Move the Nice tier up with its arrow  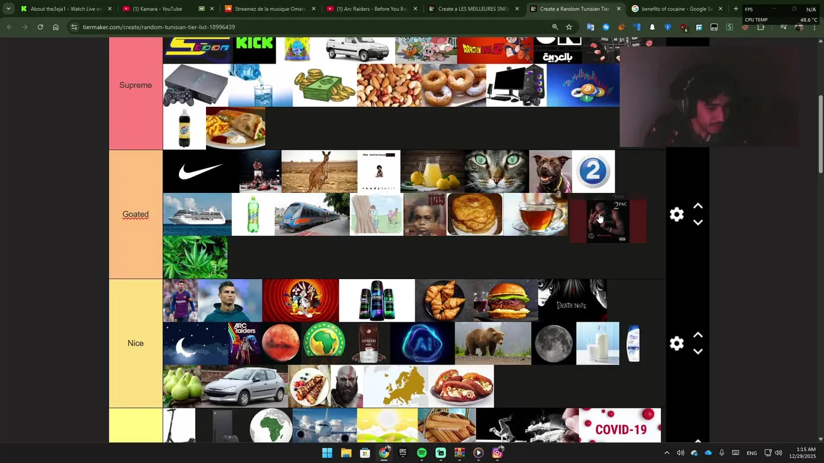698,335
